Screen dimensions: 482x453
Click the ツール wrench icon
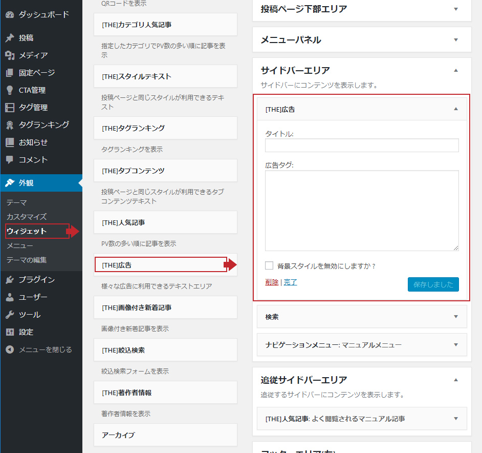click(10, 315)
